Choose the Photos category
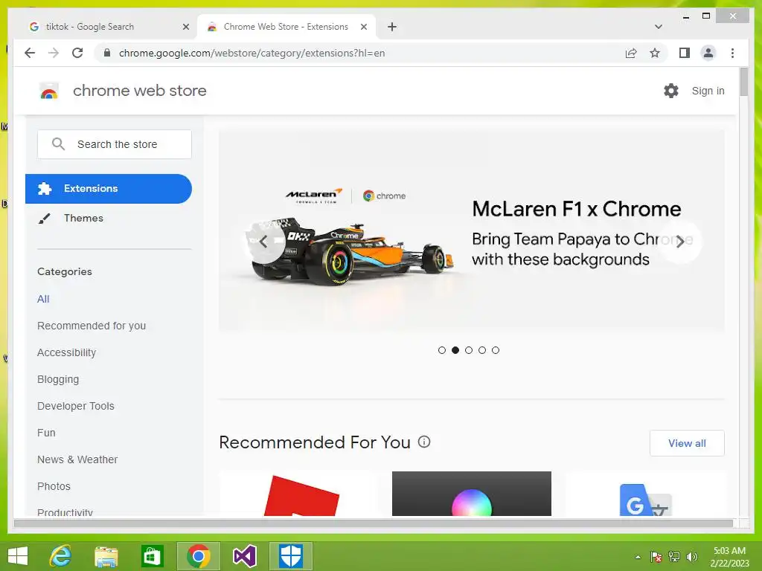Image resolution: width=762 pixels, height=571 pixels. [x=54, y=486]
